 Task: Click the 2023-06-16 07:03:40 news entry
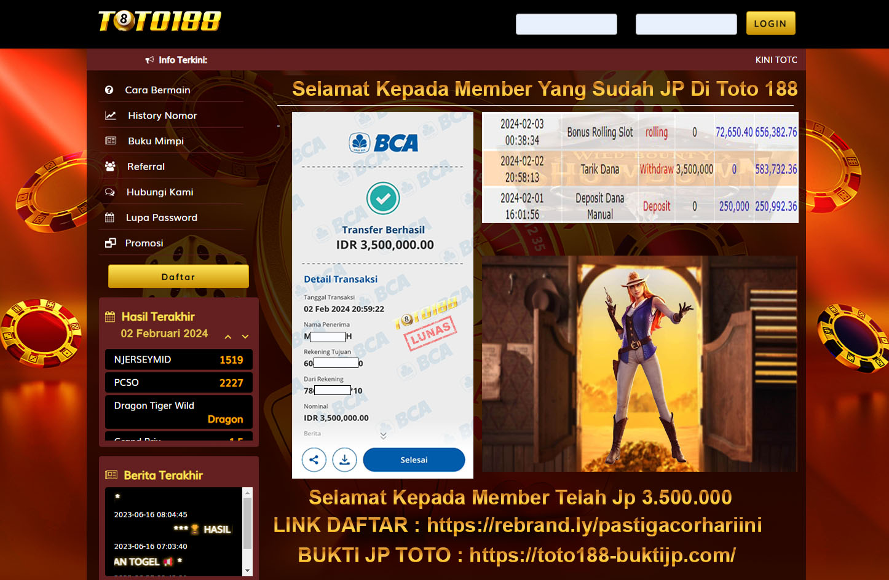point(151,546)
